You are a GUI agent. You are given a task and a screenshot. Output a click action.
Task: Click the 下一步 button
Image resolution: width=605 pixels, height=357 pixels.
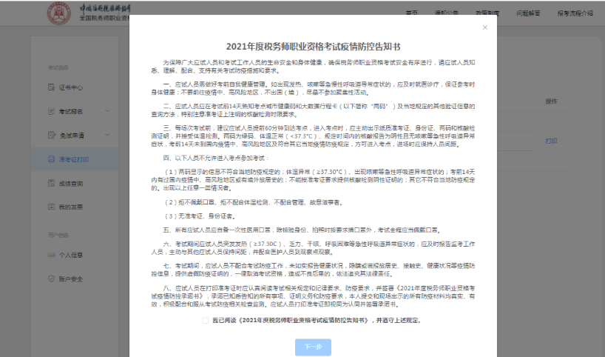(x=313, y=347)
